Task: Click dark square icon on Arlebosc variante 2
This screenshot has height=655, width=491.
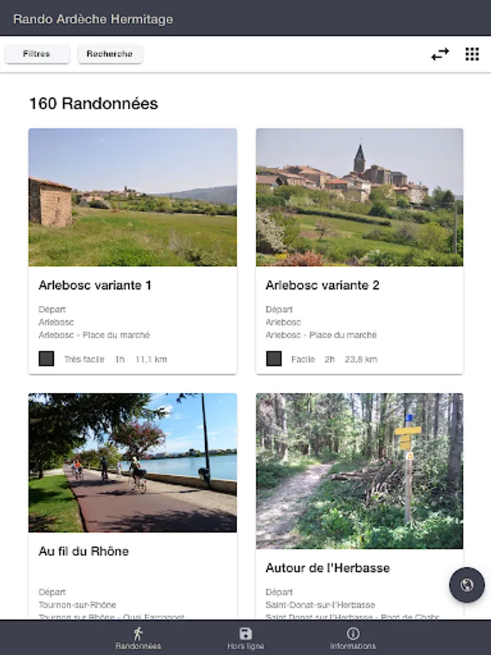Action: tap(274, 358)
